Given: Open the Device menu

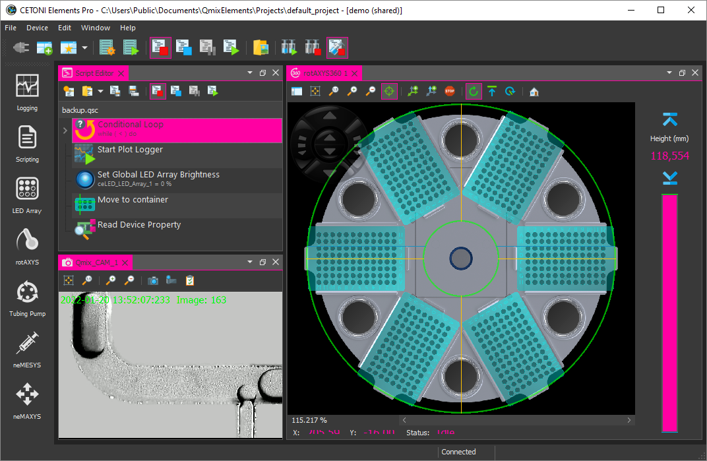Looking at the screenshot, I should pos(37,28).
